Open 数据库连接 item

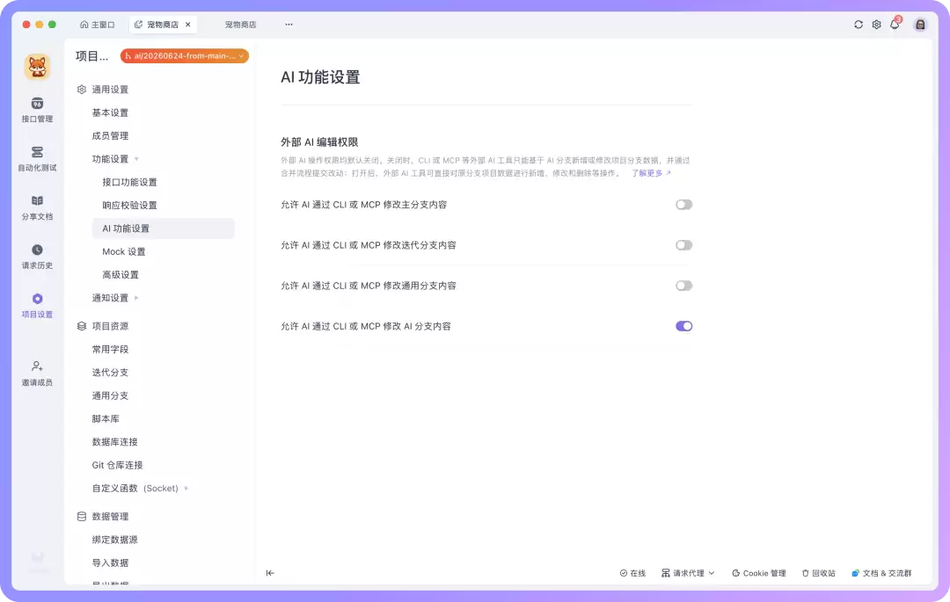pos(115,442)
